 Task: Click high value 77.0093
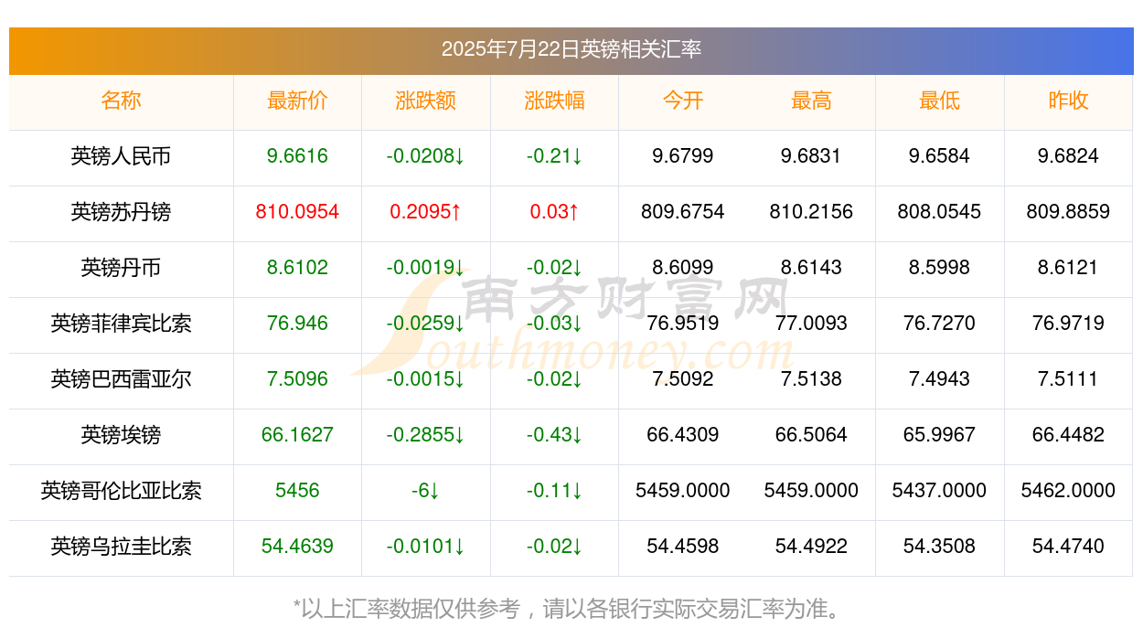pyautogui.click(x=811, y=324)
